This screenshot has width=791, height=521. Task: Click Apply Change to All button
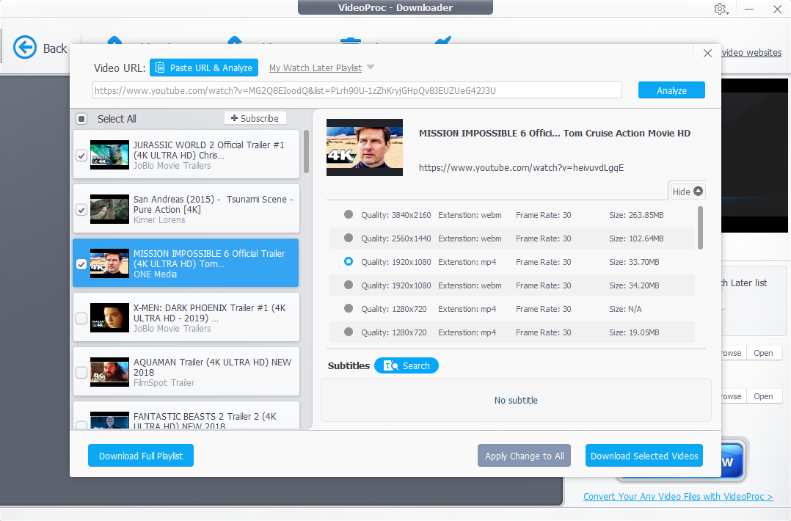tap(524, 456)
